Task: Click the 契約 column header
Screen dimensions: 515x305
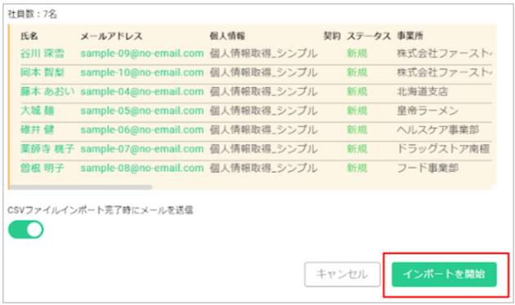Action: click(x=332, y=36)
